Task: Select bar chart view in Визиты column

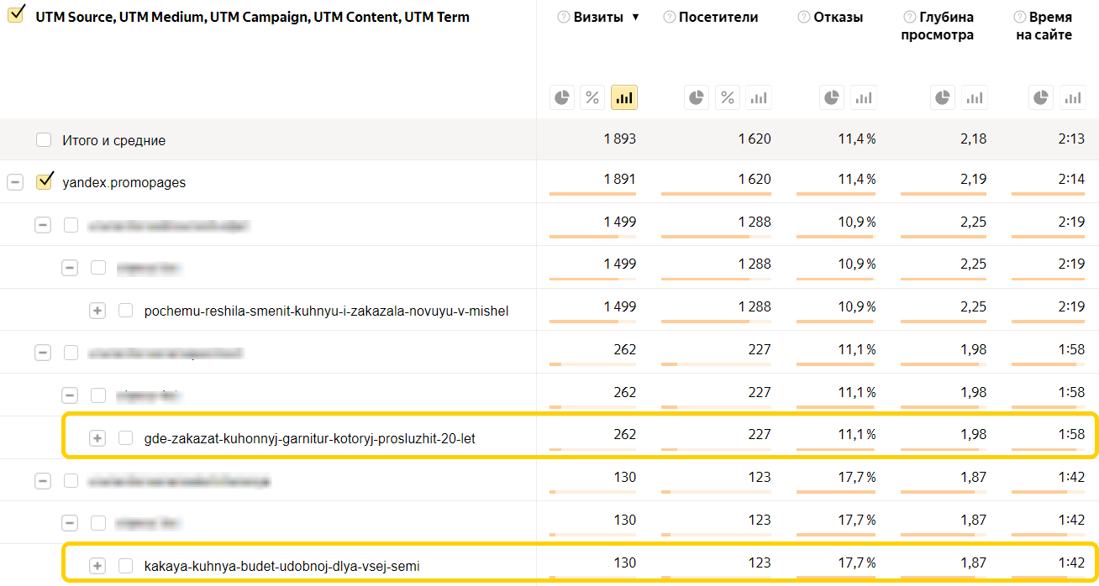Action: 623,97
